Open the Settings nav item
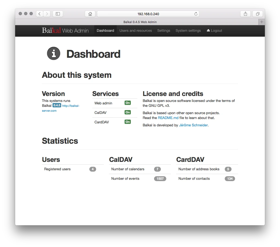 click(164, 31)
